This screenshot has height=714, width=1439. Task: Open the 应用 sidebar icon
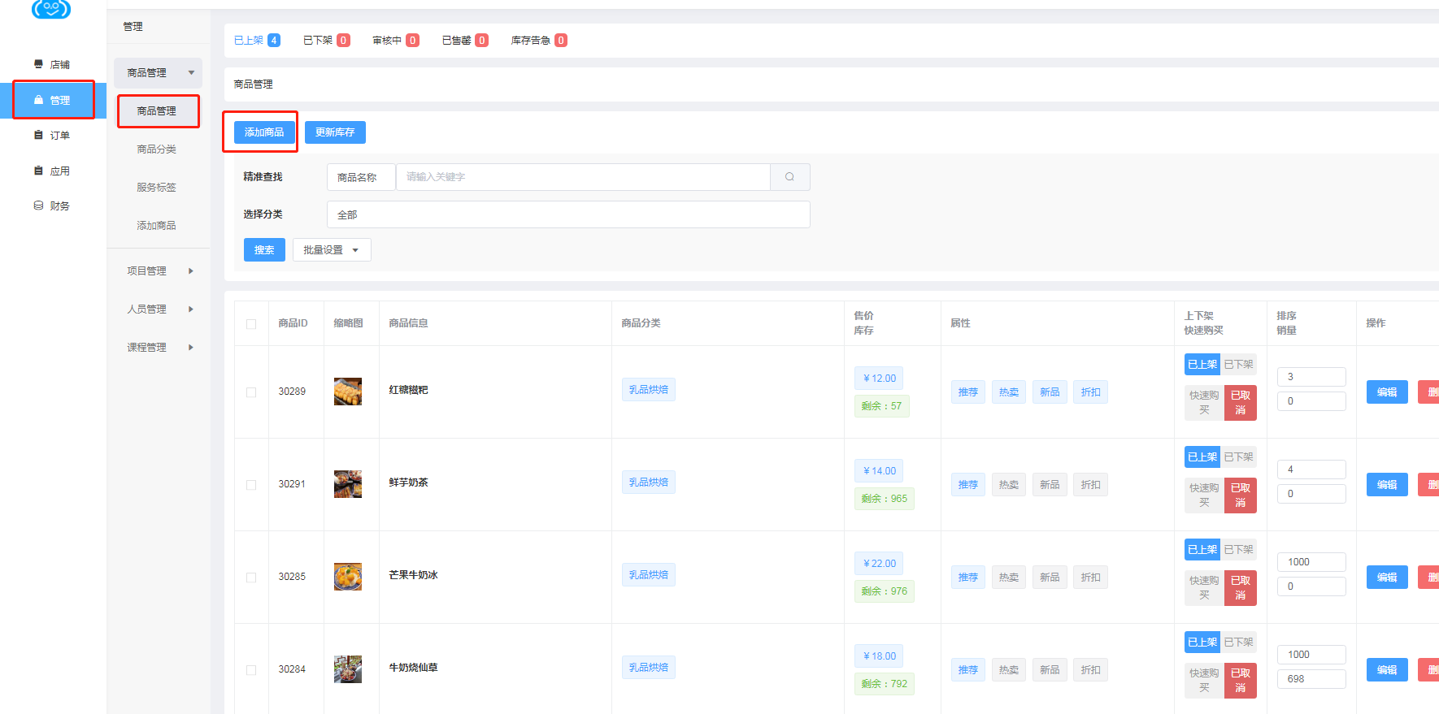pos(38,171)
